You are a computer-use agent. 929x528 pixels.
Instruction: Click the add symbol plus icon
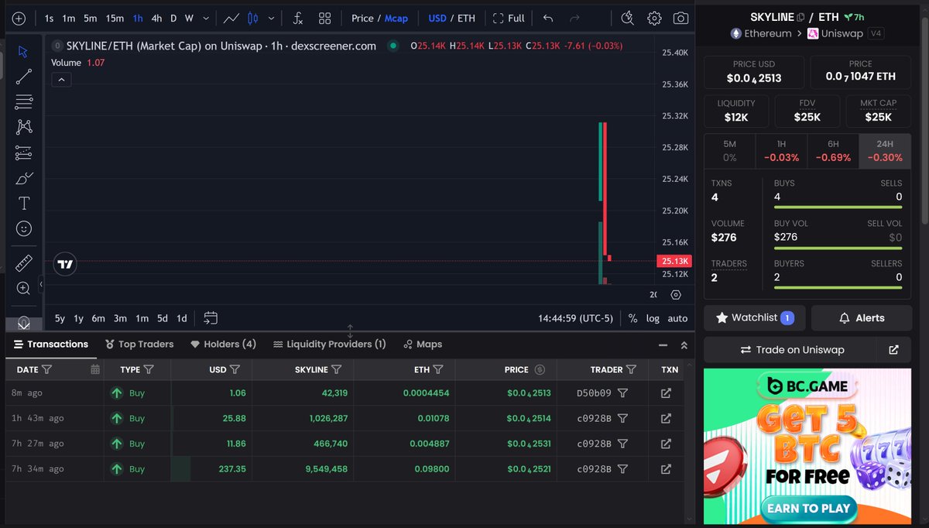click(19, 18)
